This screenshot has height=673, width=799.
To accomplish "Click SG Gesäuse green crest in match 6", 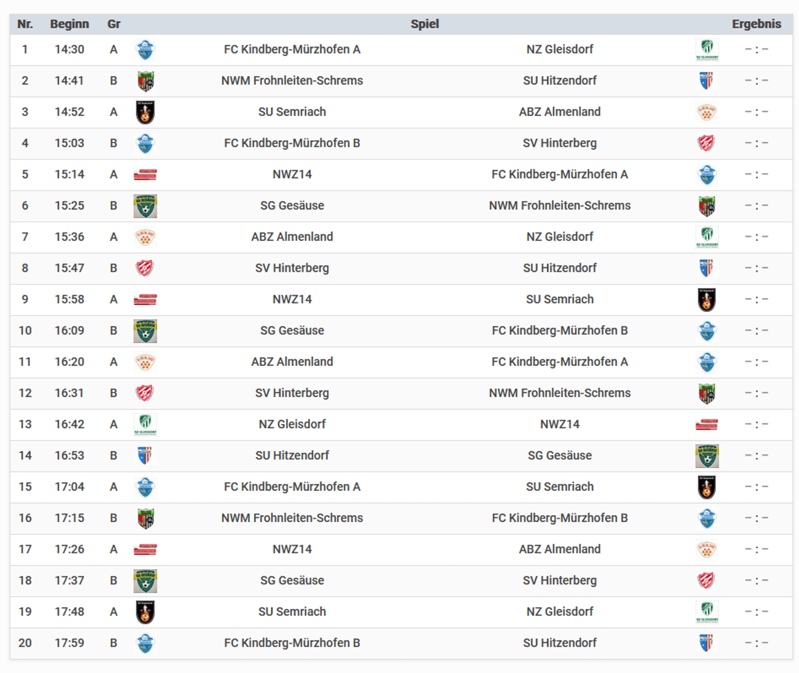I will click(x=145, y=206).
